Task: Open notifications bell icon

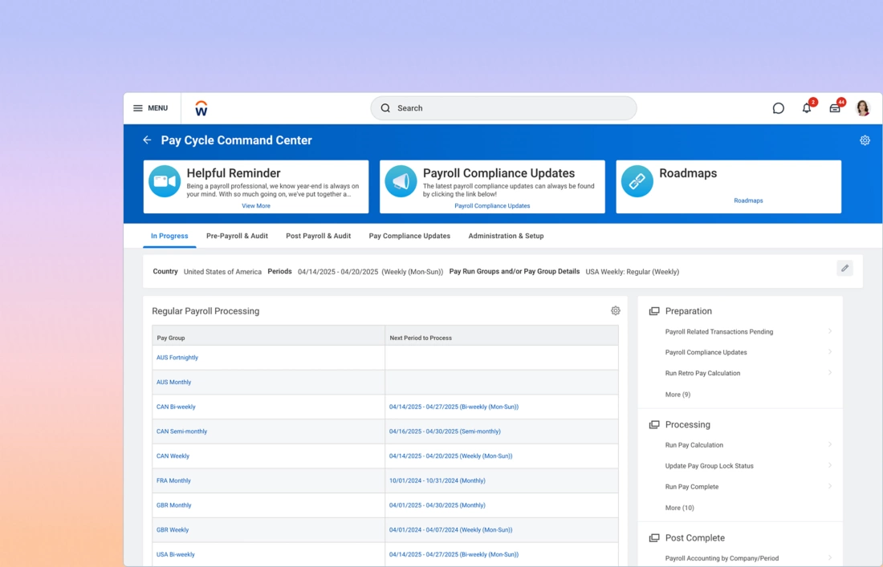Action: tap(807, 108)
